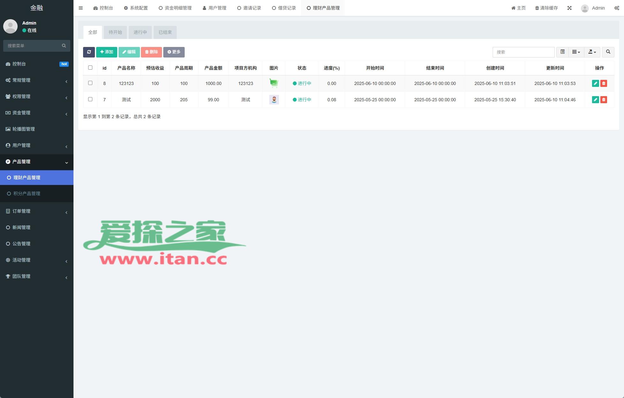The width and height of the screenshot is (624, 398).
Task: Open the 控制台 top tab
Action: (x=103, y=8)
